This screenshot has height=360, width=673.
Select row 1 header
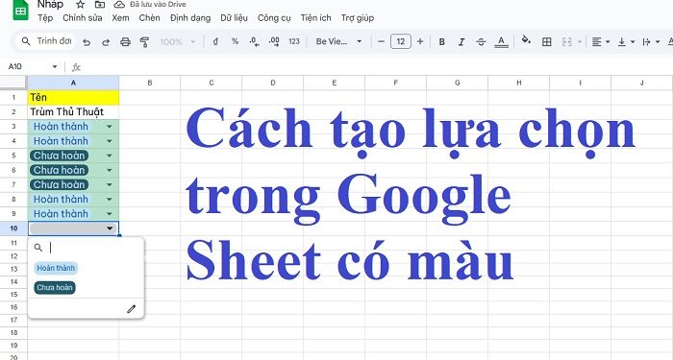coord(13,97)
